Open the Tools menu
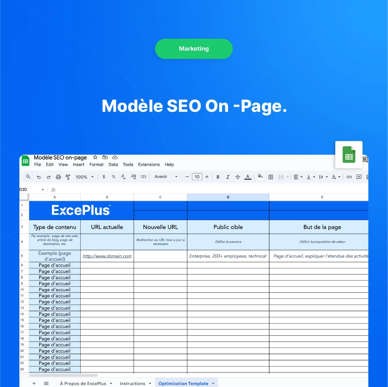The width and height of the screenshot is (388, 387). pyautogui.click(x=128, y=164)
